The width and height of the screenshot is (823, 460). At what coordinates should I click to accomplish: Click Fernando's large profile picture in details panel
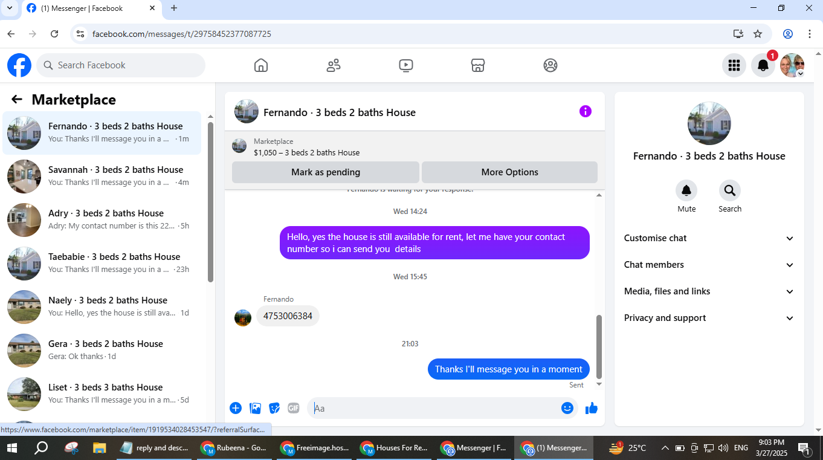(709, 123)
